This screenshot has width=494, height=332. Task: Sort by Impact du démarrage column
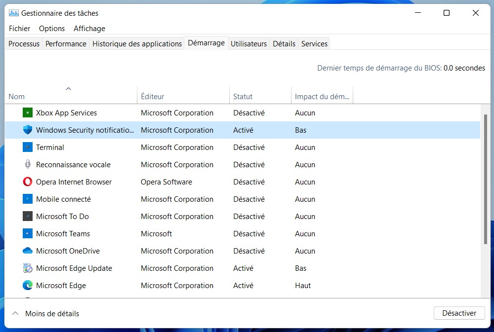(x=322, y=96)
